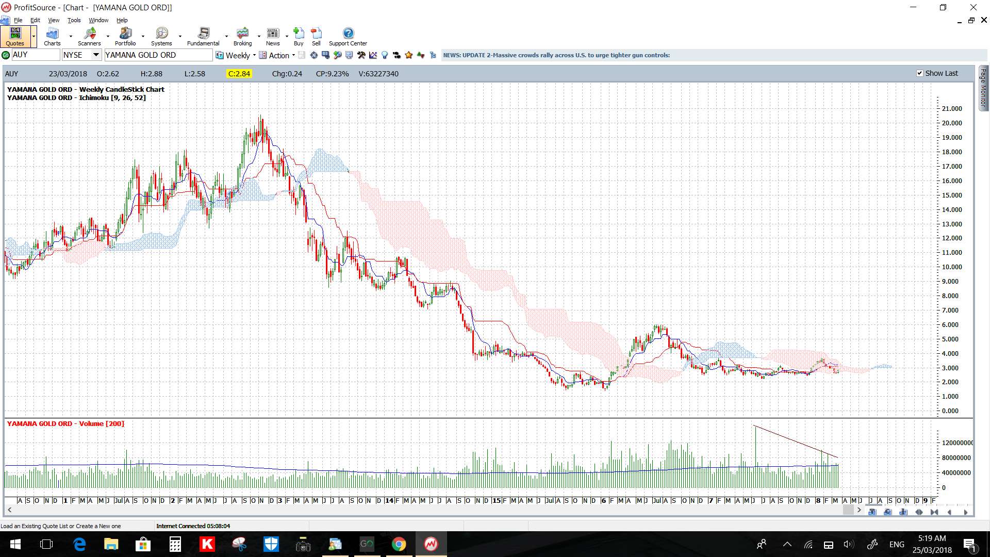Screen dimensions: 990x557
Task: Open the Support Center help icon
Action: pos(348,36)
